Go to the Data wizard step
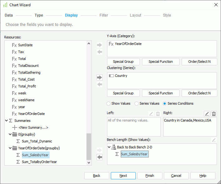Viewport: 221px width, 184px height. point(9,15)
